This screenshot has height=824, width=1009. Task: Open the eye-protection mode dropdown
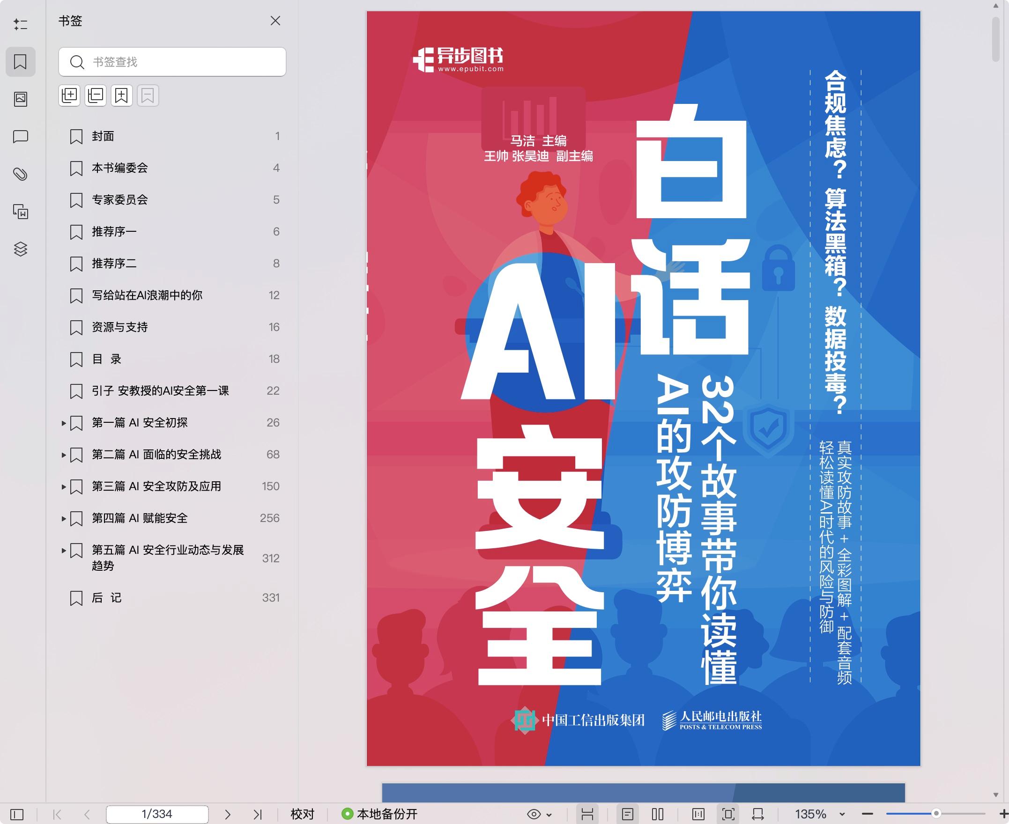pos(540,815)
